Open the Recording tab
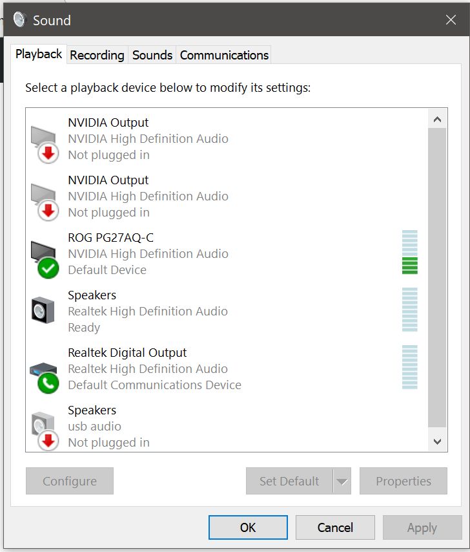 pyautogui.click(x=97, y=56)
